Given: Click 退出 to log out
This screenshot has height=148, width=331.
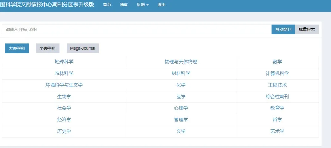Looking at the screenshot, I should pos(162,5).
